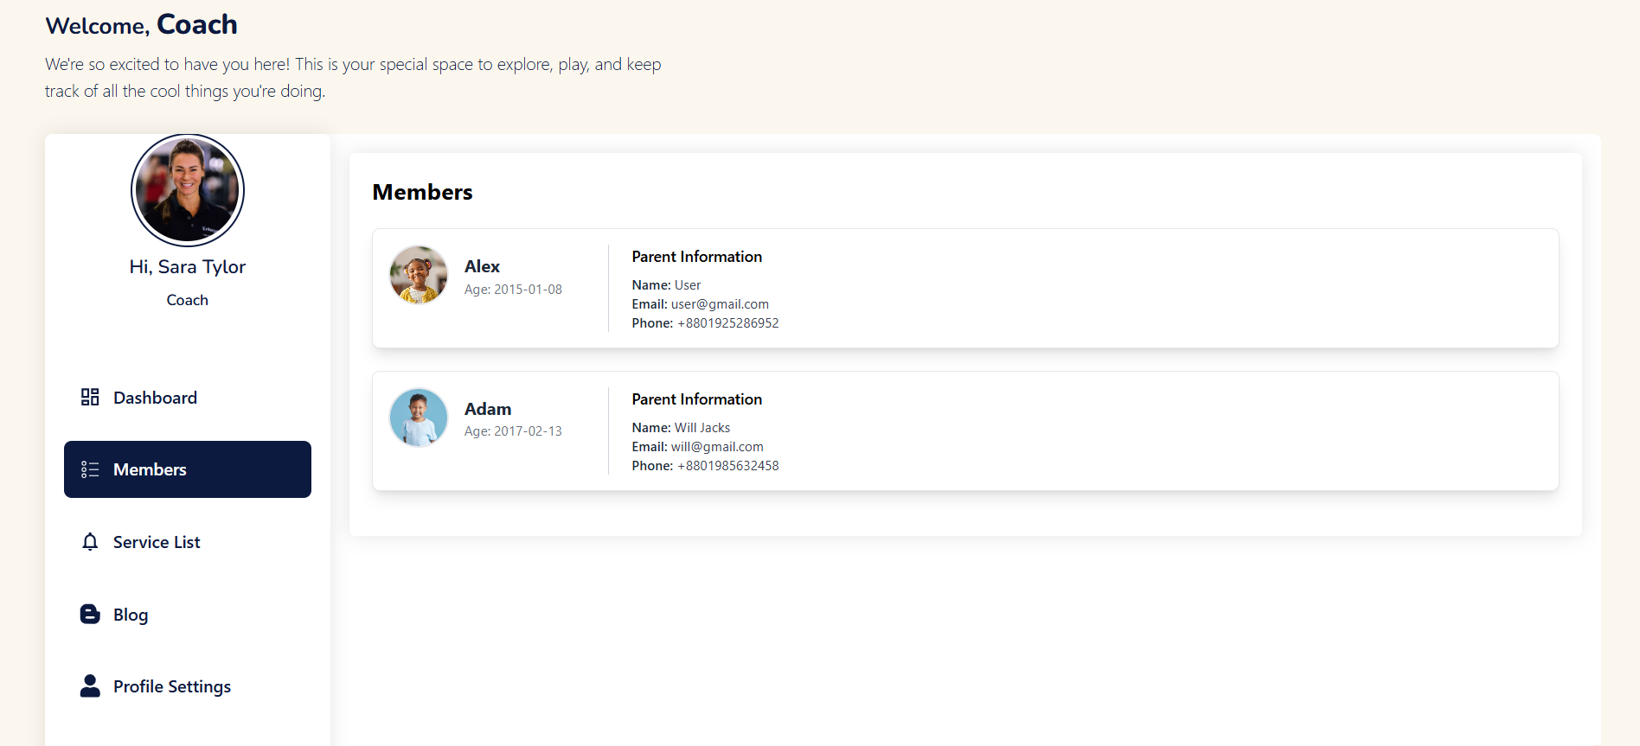Click the Profile Settings person icon

pos(90,685)
